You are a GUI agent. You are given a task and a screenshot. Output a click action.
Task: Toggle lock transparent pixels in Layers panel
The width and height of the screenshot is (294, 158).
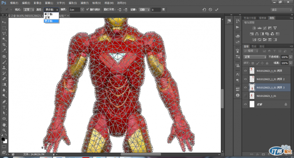pyautogui.click(x=253, y=63)
